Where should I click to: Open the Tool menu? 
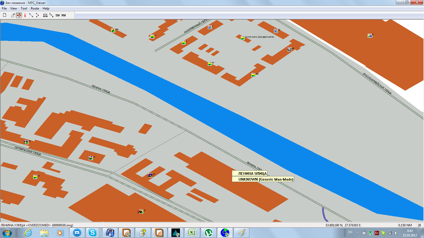click(x=24, y=8)
